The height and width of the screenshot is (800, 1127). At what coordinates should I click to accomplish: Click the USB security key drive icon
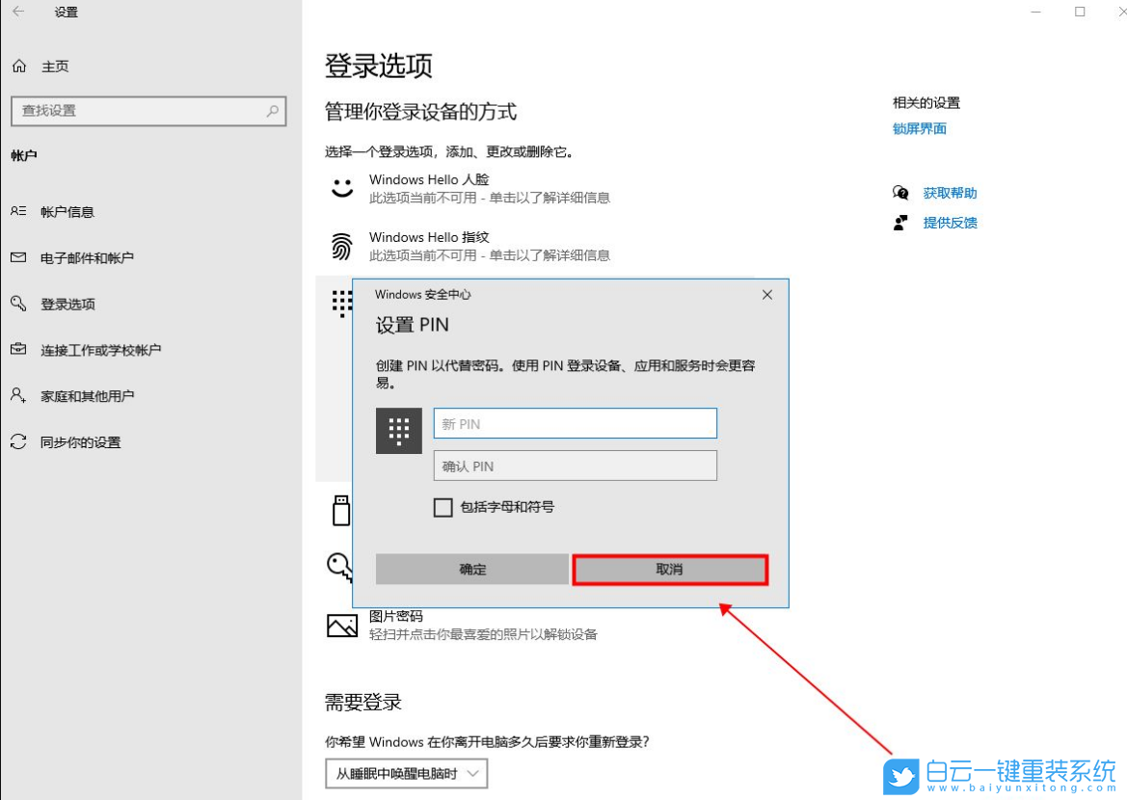340,509
